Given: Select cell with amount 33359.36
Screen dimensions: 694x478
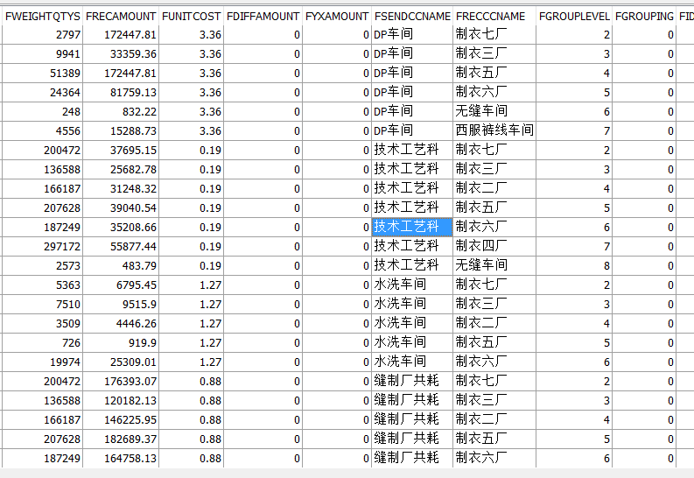Looking at the screenshot, I should point(121,54).
